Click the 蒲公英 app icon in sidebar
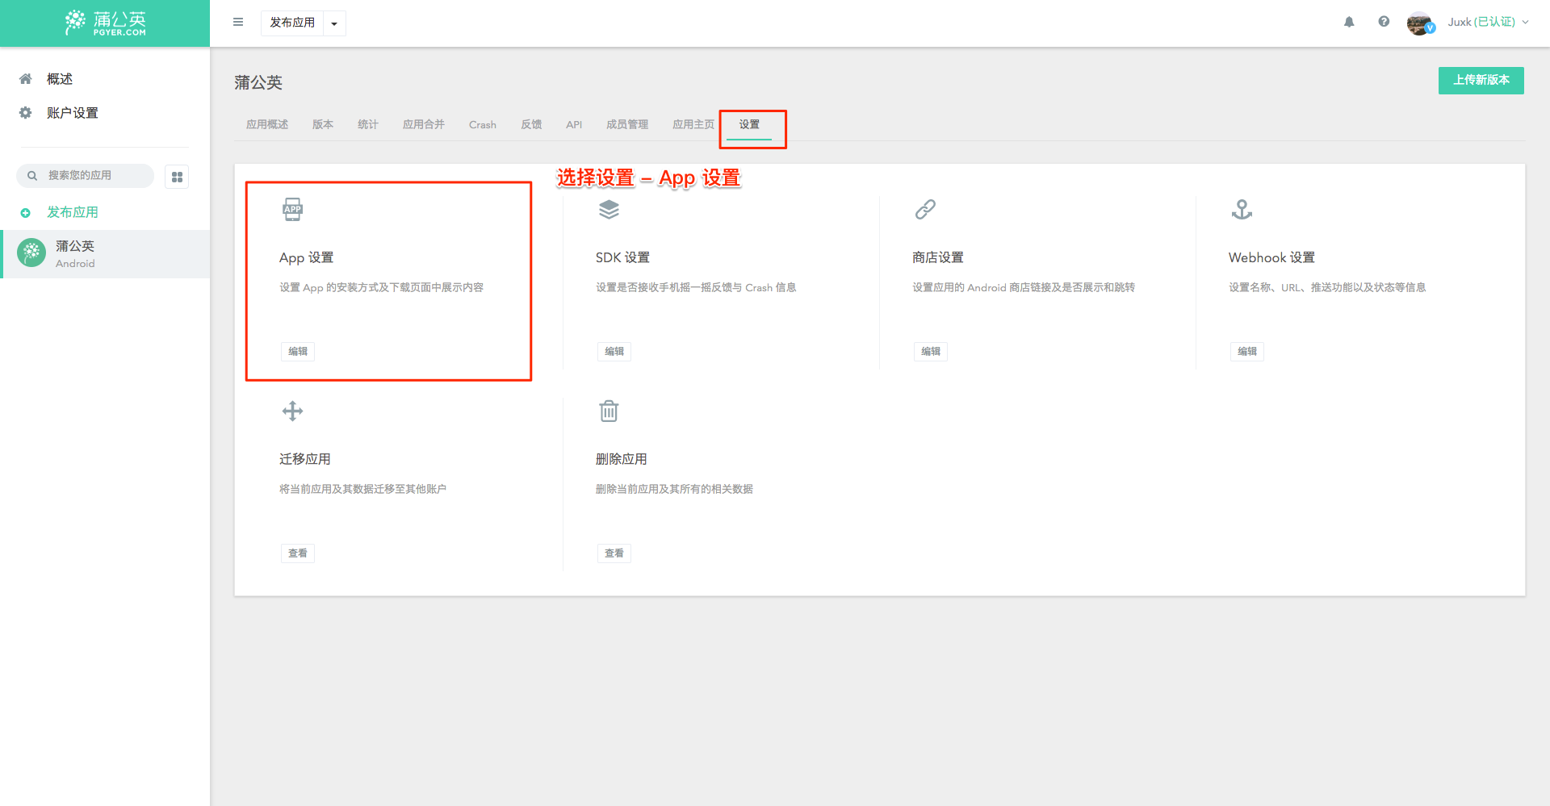The width and height of the screenshot is (1550, 806). click(31, 253)
